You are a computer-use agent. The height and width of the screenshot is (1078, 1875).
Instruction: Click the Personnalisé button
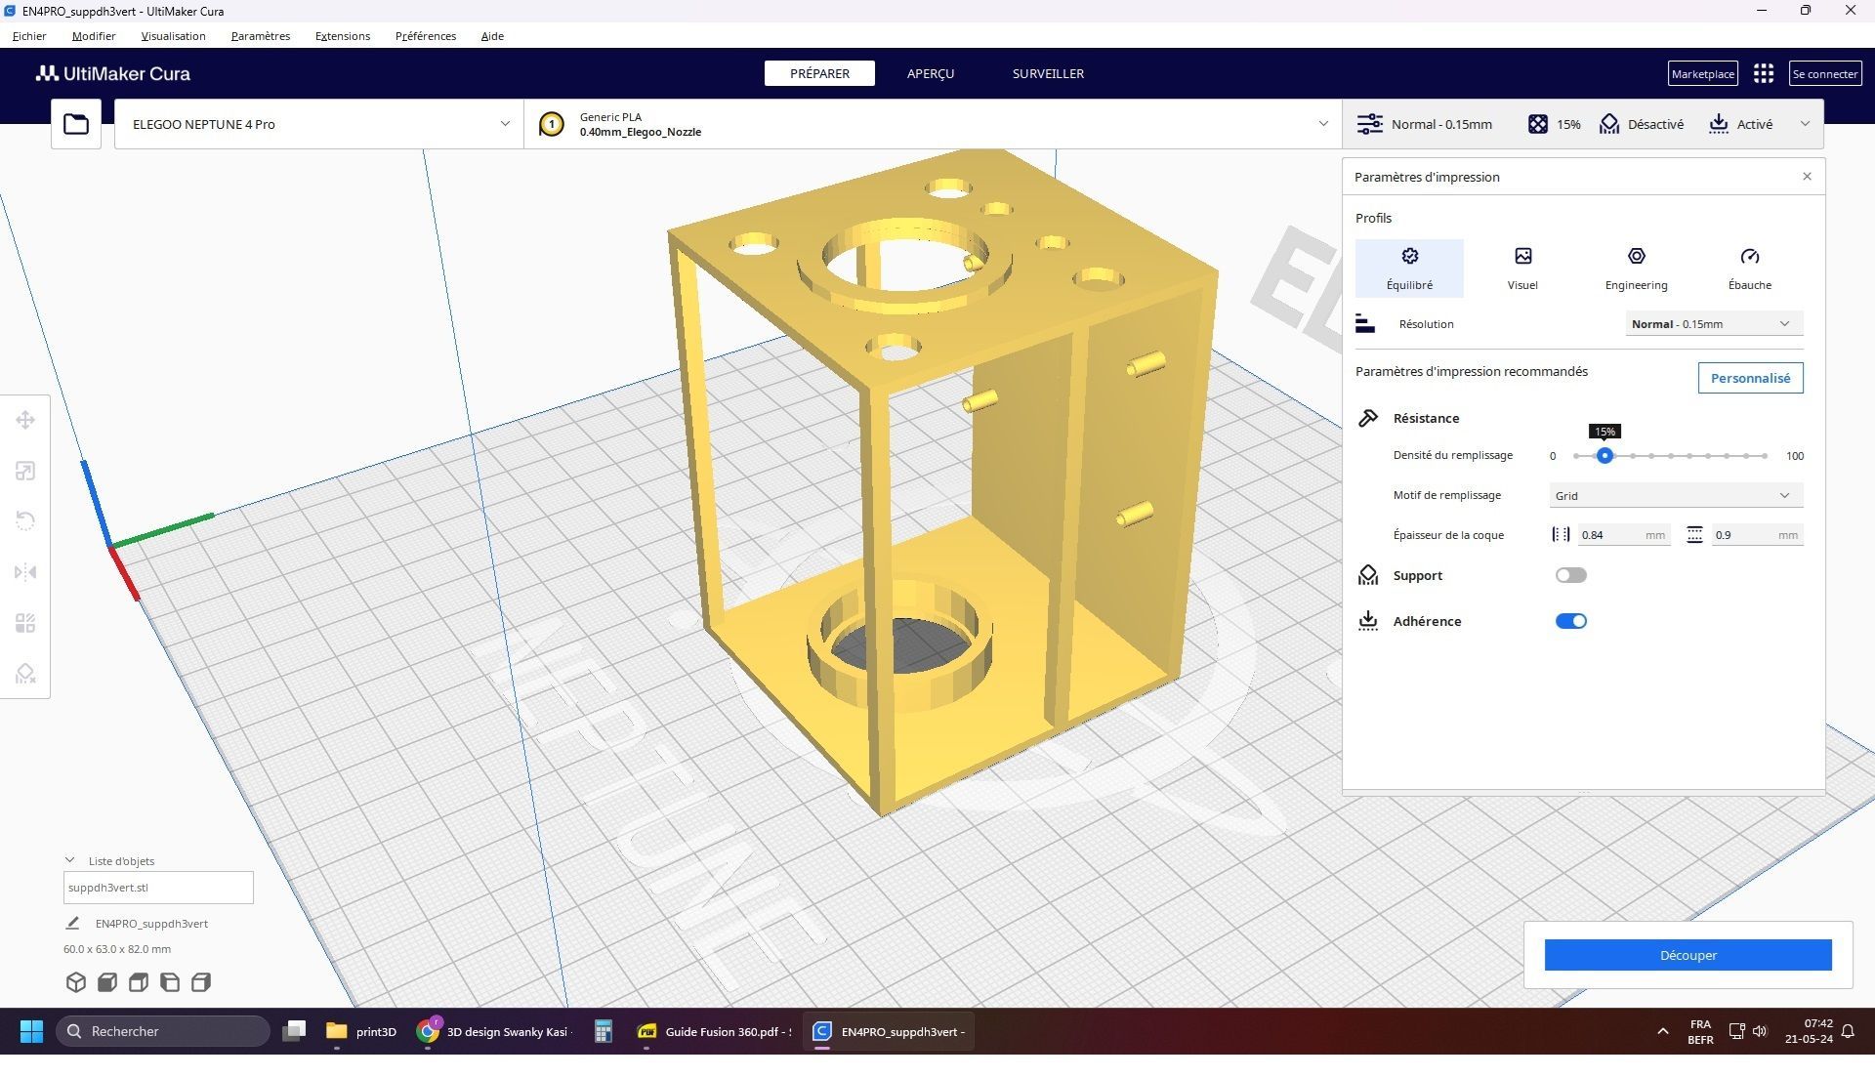[1750, 378]
